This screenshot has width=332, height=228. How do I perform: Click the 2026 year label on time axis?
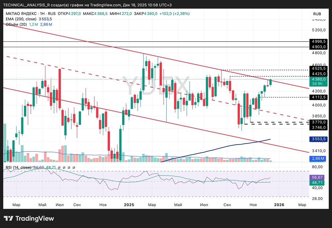[x=279, y=205]
